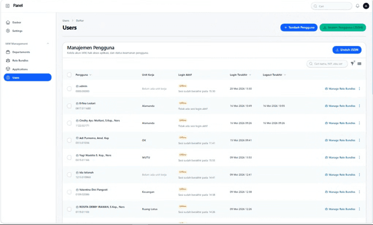Screen dimensions: 373x225
Task: Click the user name Valentina Dini Pangesti
Action: [93, 190]
